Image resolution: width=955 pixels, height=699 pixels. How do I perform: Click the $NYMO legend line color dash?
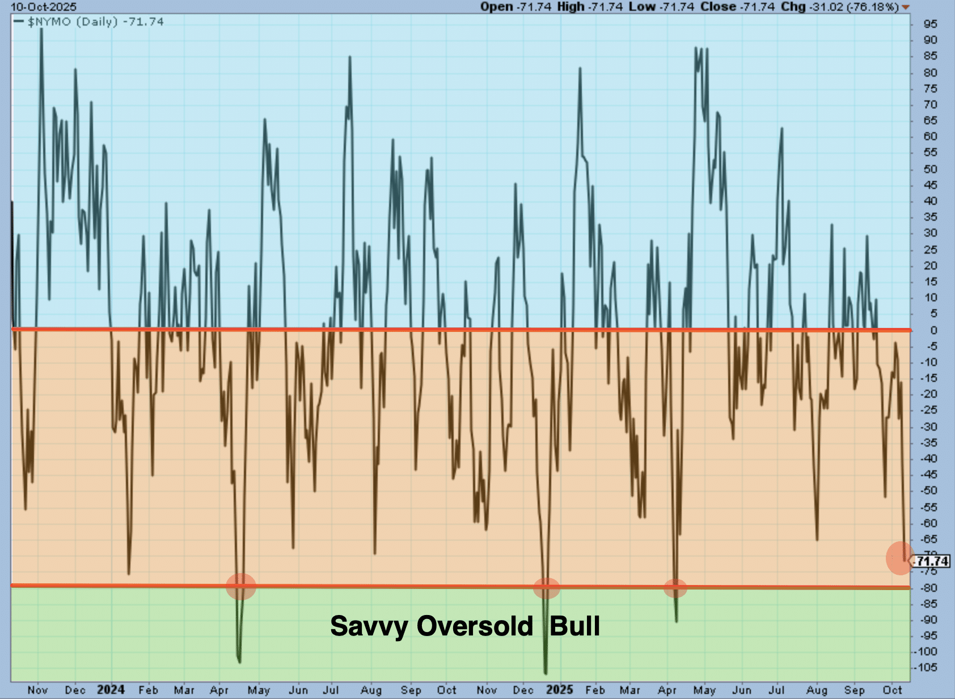[x=19, y=22]
